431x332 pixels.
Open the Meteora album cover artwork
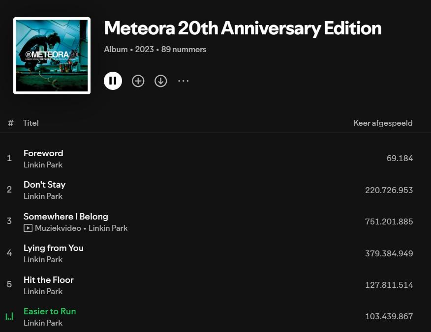point(52,55)
